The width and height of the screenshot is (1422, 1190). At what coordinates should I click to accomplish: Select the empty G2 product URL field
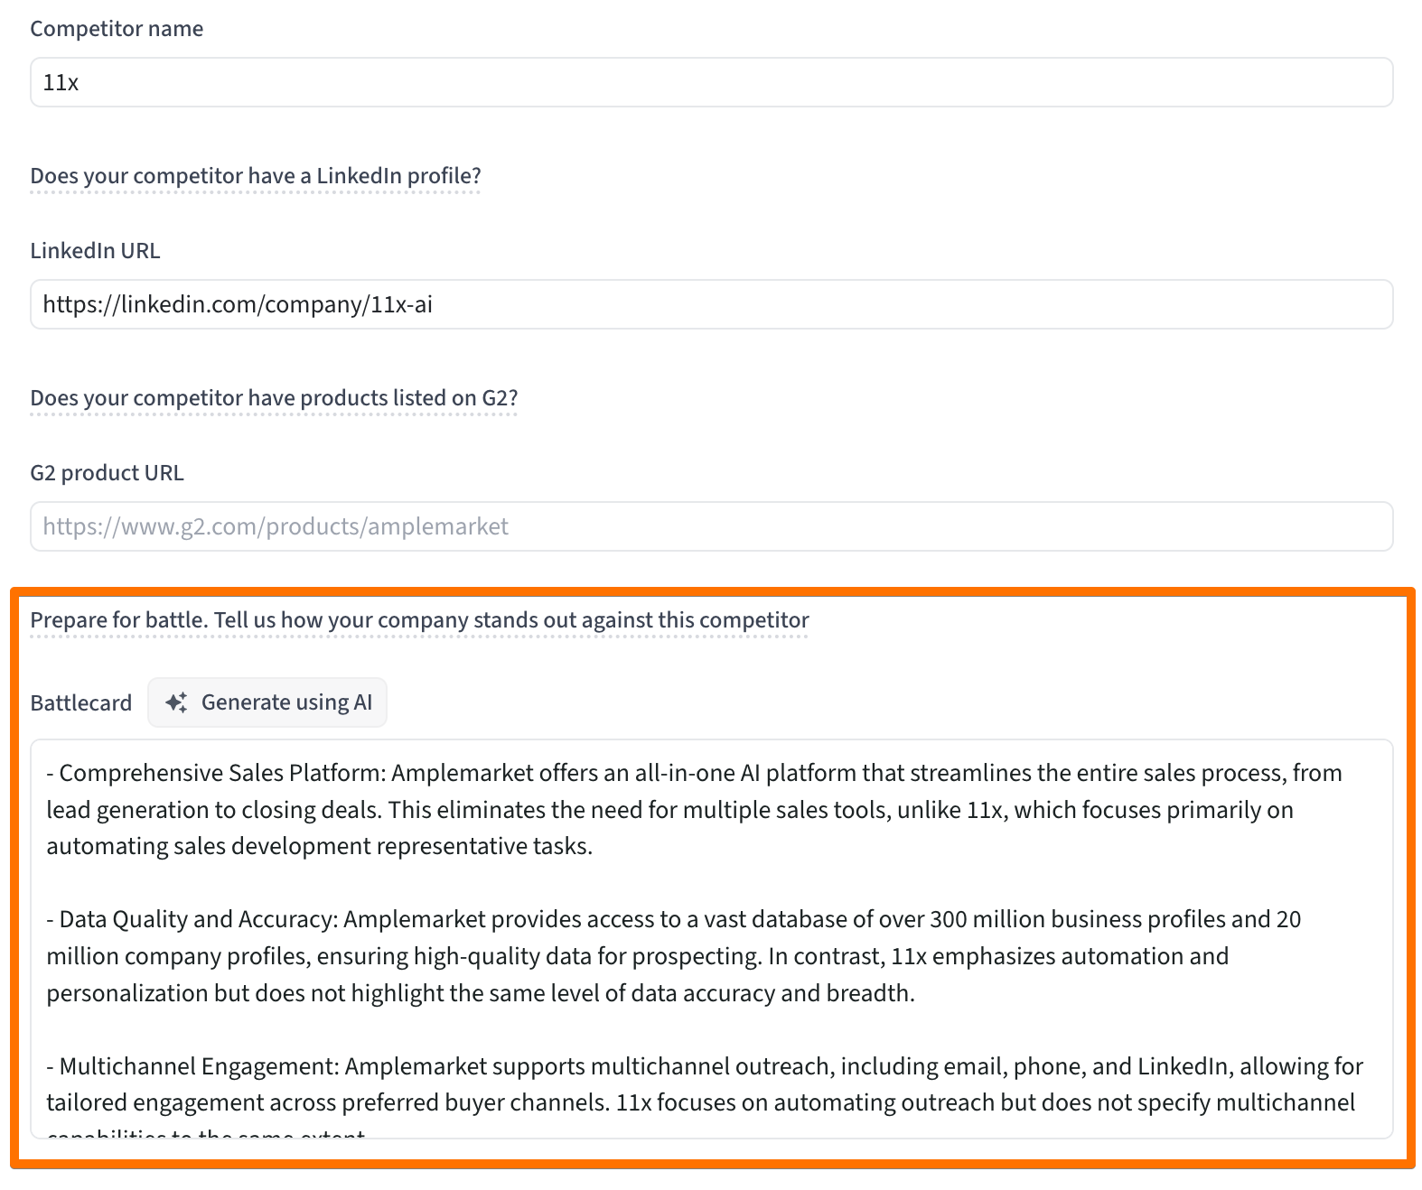[x=711, y=526]
